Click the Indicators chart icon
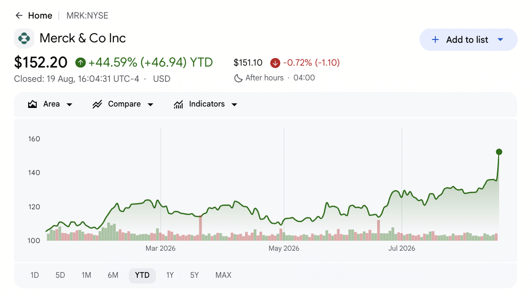The height and width of the screenshot is (293, 532). point(178,104)
